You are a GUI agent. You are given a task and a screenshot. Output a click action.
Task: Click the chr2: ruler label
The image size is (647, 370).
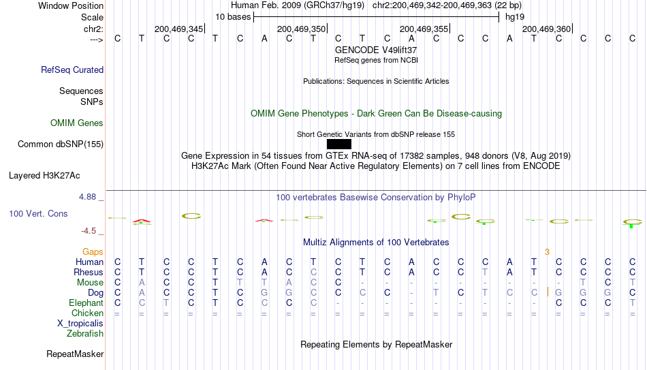[x=93, y=29]
